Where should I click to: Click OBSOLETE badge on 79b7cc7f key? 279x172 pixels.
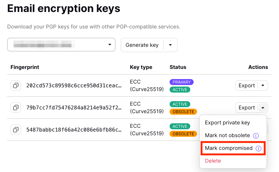182,112
